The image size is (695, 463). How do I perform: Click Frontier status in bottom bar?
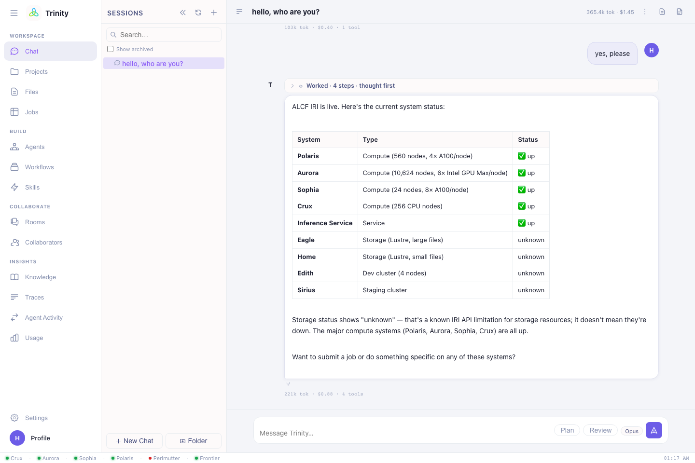click(x=207, y=458)
